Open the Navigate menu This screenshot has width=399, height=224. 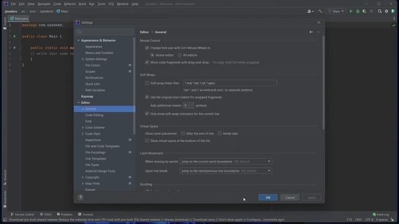44,4
